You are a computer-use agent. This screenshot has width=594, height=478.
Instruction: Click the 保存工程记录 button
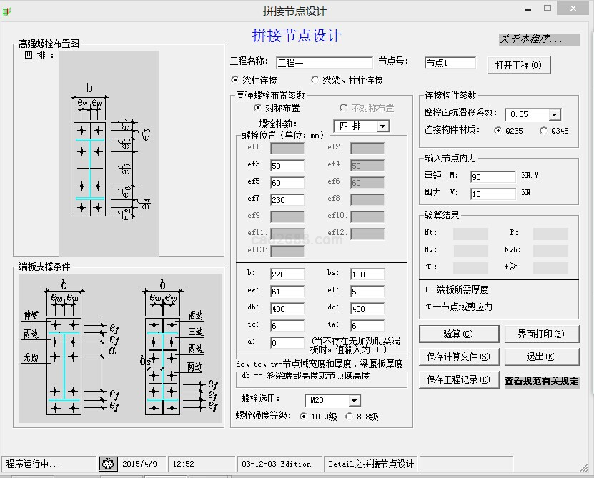pos(458,379)
